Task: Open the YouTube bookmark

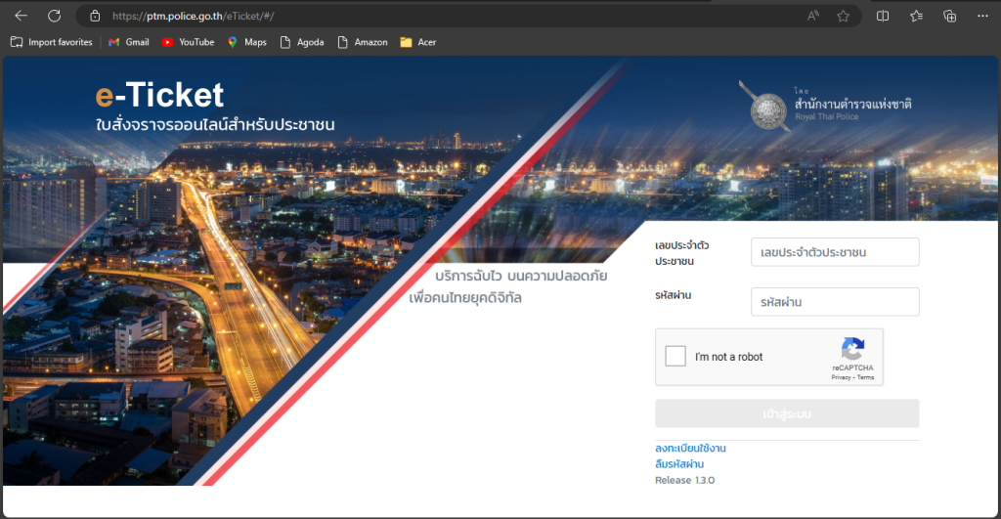Action: click(188, 42)
